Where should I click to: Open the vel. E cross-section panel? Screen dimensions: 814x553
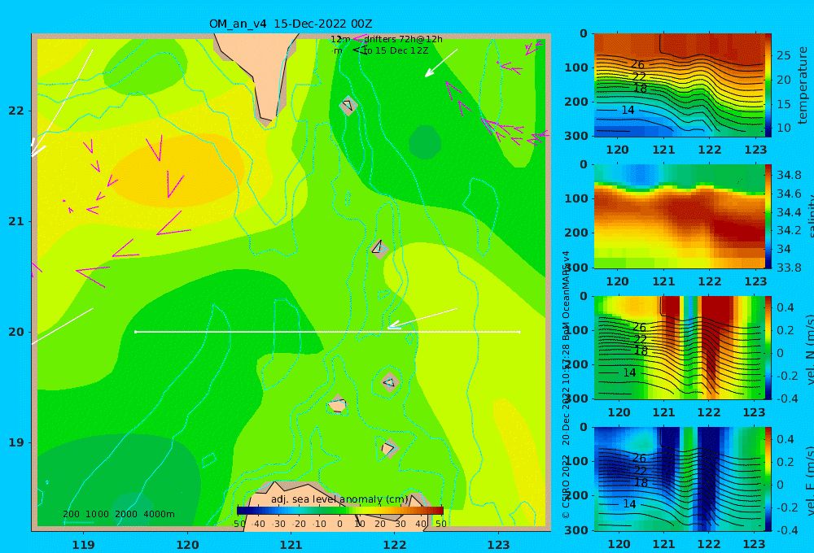coord(679,479)
